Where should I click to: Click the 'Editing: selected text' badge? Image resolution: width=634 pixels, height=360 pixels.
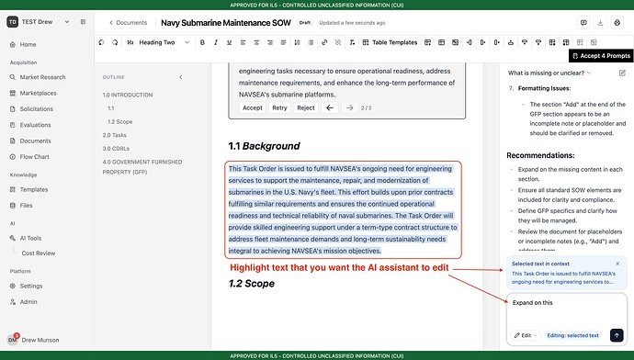(x=572, y=335)
